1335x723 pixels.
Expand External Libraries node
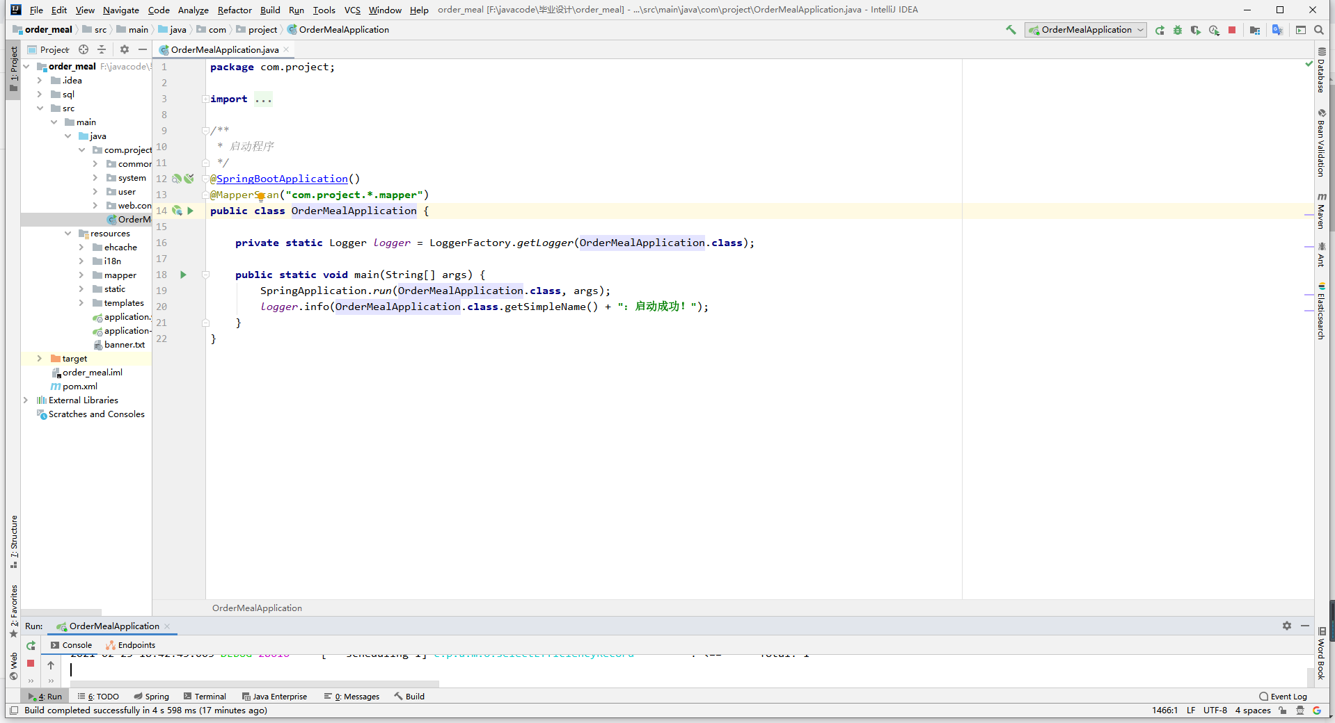[x=26, y=400]
